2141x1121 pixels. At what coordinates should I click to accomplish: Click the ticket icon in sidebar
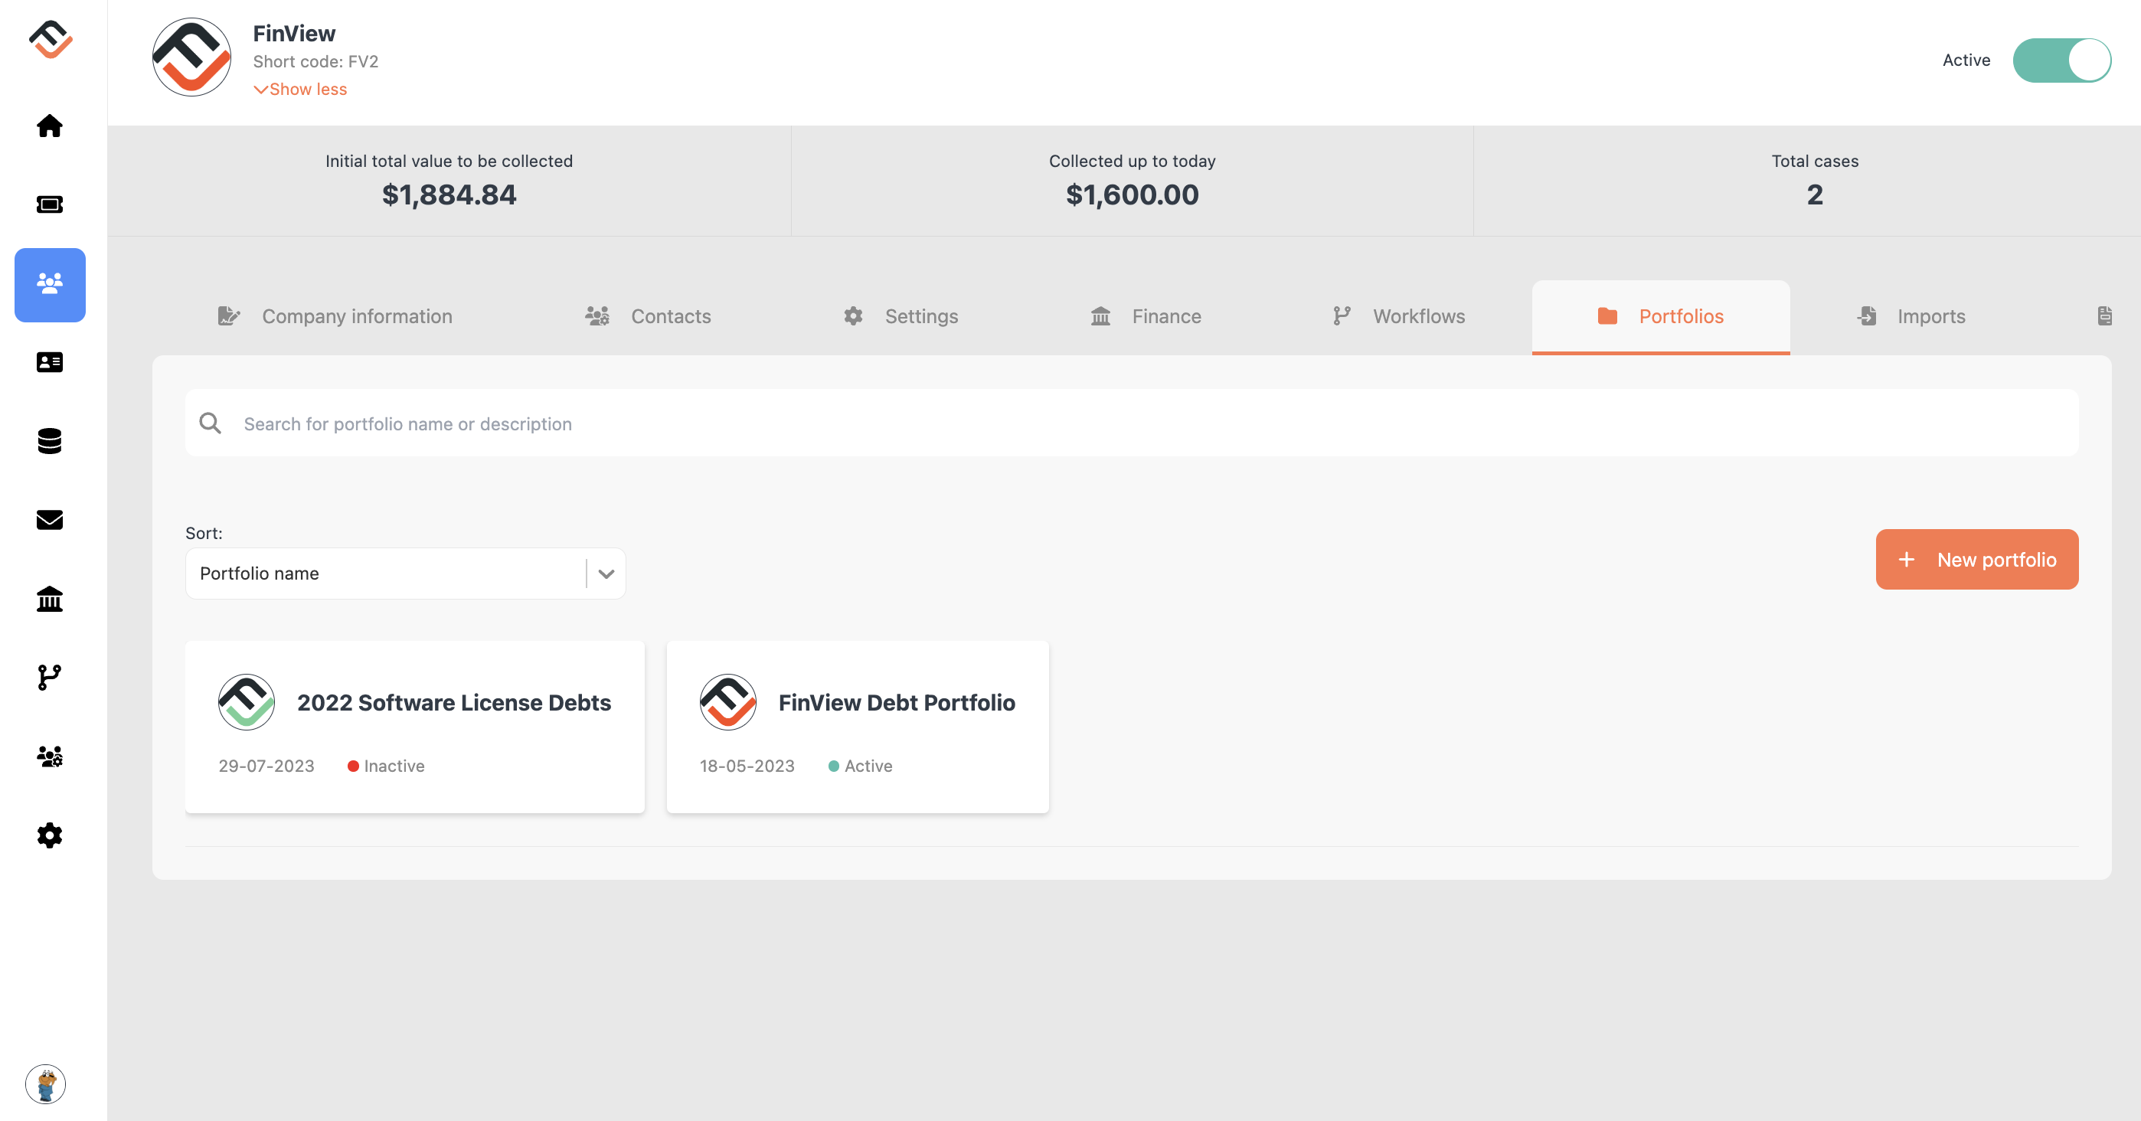(50, 204)
